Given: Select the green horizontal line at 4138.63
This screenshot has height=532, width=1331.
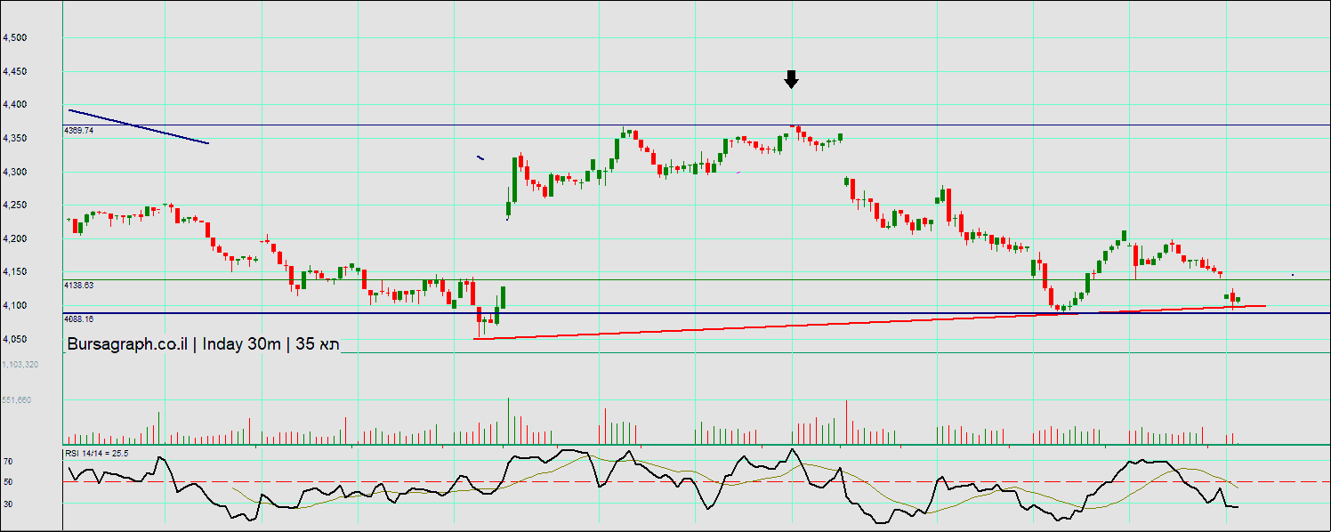Looking at the screenshot, I should pos(697,279).
